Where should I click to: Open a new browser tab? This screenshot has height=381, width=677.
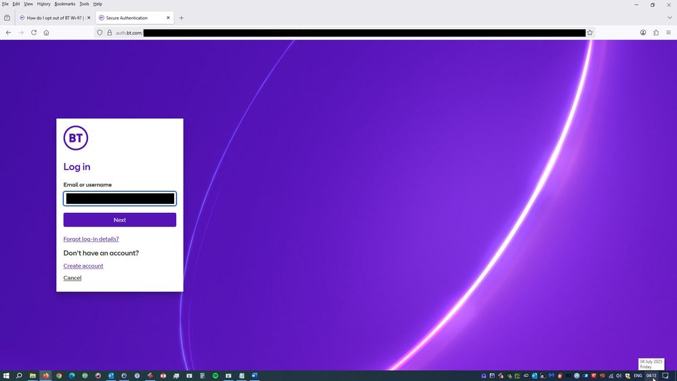click(181, 18)
